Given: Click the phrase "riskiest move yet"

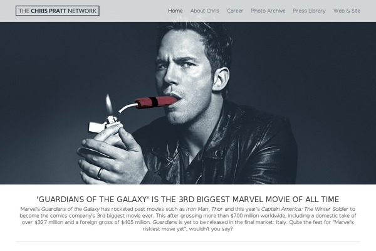Looking at the screenshot, I should [164, 229].
